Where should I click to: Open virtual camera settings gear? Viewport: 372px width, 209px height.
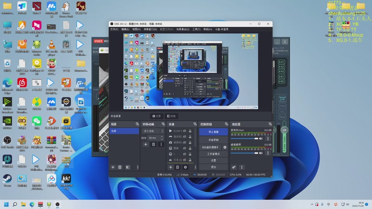coord(225,147)
